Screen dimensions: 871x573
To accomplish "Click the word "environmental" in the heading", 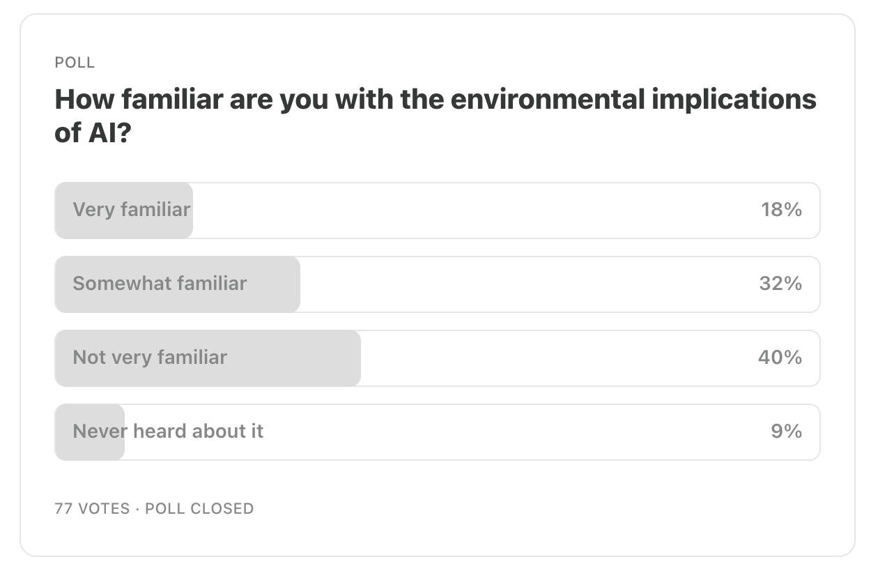I will (547, 100).
